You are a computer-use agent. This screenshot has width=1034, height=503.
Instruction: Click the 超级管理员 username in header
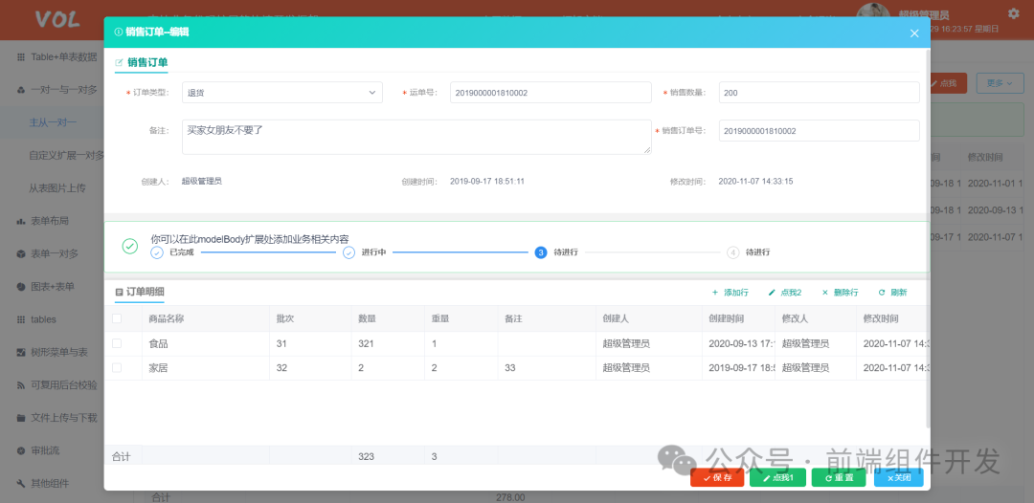[925, 15]
